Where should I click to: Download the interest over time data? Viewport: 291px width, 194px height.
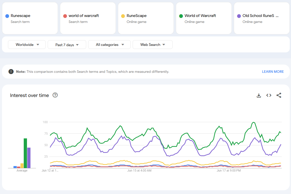click(x=259, y=96)
